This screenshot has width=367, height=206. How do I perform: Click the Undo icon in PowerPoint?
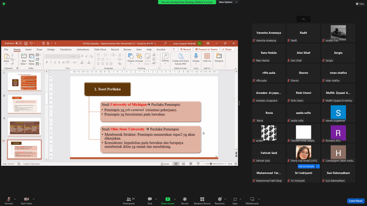point(31,43)
